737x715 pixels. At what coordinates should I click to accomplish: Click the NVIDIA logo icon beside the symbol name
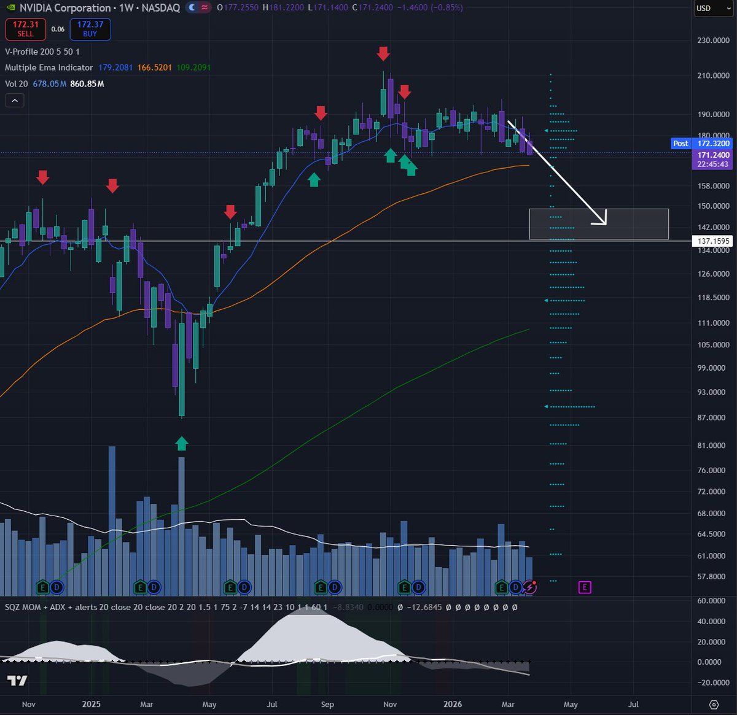(10, 8)
